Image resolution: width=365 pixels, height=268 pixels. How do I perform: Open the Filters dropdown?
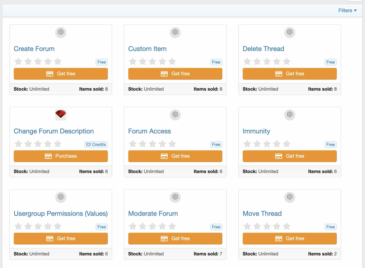(x=347, y=10)
